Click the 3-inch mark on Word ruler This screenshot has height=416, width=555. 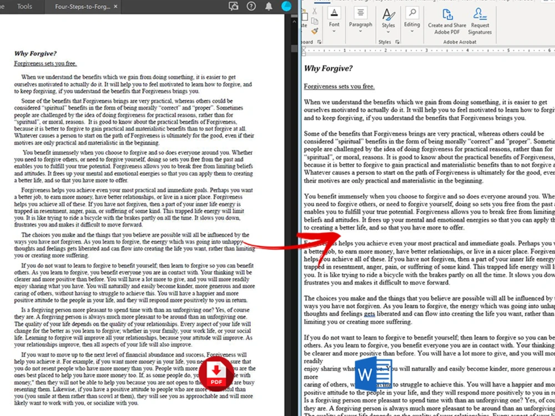click(426, 50)
